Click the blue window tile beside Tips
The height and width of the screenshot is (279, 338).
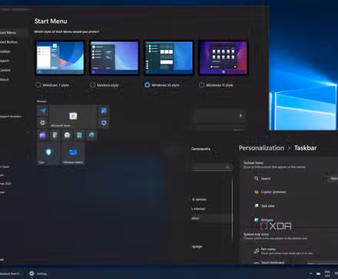pyautogui.click(x=73, y=153)
